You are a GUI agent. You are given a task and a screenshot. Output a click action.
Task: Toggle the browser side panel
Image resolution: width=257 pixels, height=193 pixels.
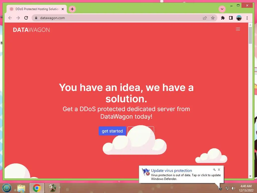(x=231, y=18)
